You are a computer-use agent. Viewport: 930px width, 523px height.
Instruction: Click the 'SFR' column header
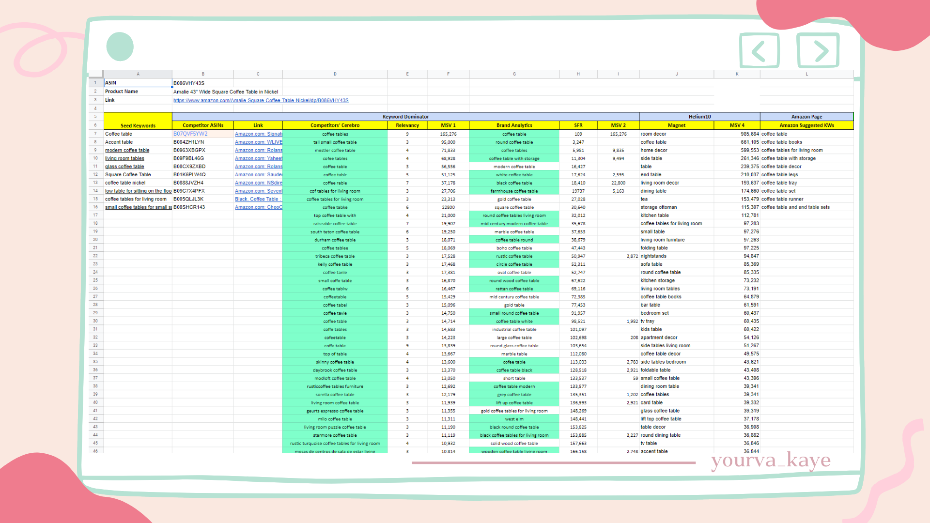tap(578, 125)
